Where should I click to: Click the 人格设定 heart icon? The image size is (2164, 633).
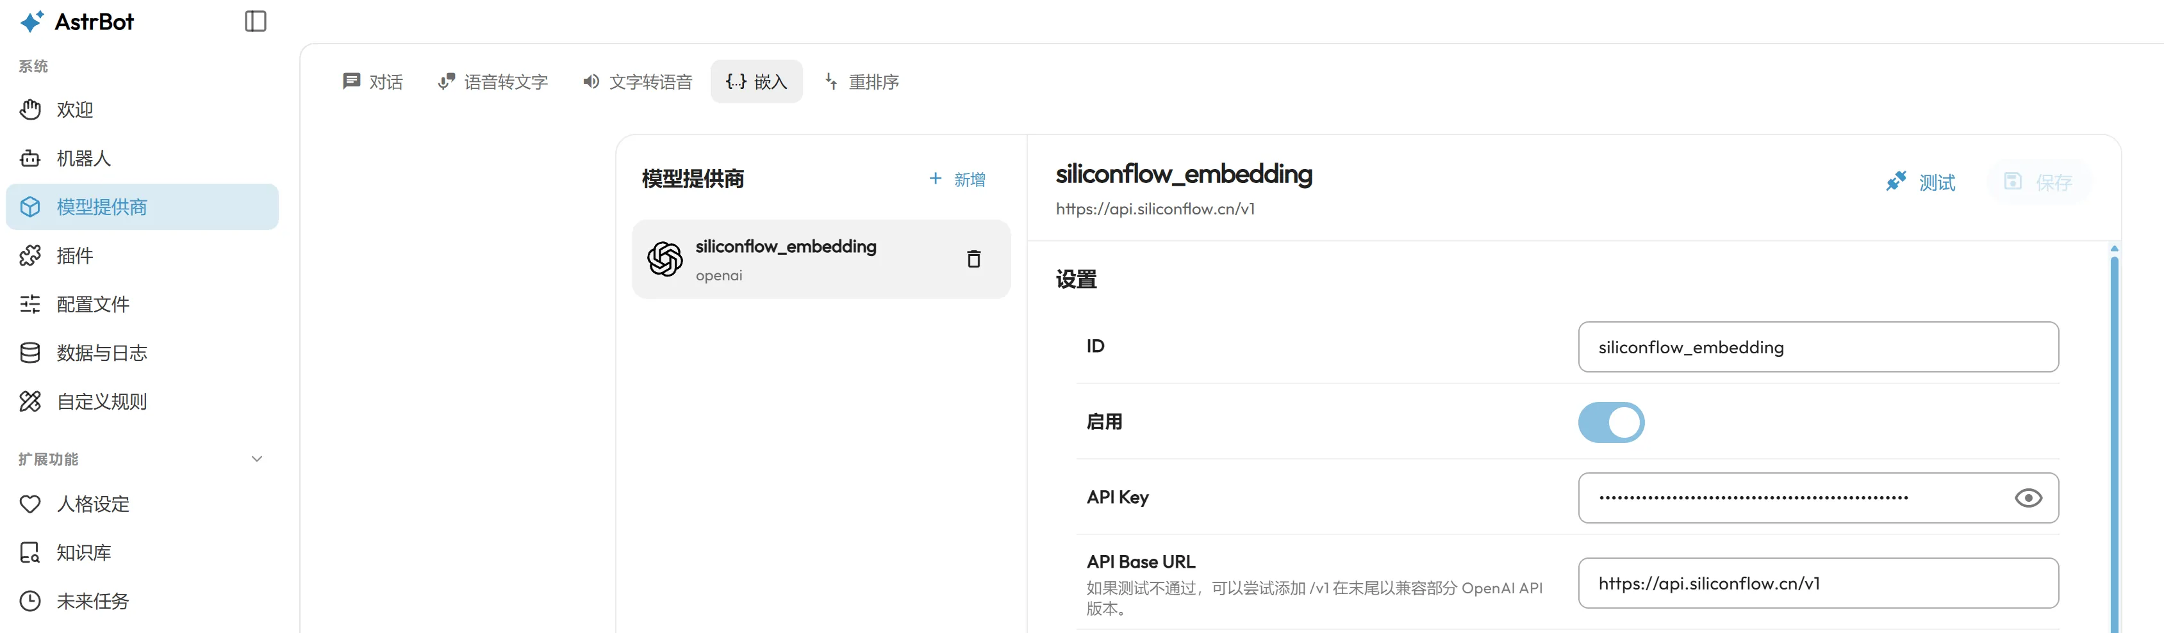click(30, 504)
